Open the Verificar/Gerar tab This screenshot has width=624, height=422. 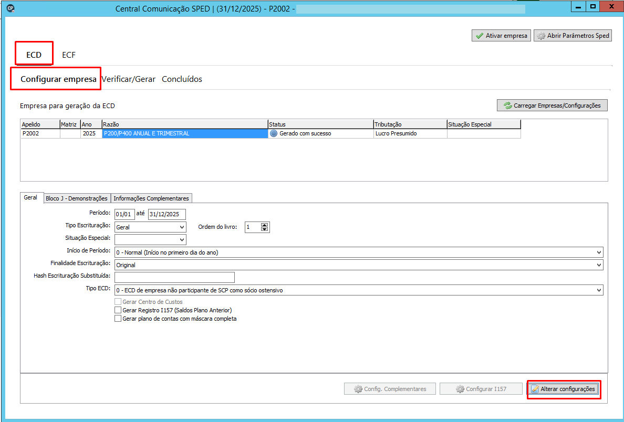point(129,79)
